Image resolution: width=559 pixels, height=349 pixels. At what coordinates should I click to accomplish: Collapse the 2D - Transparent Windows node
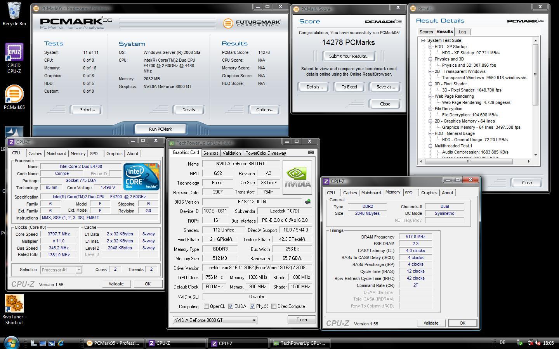[431, 71]
